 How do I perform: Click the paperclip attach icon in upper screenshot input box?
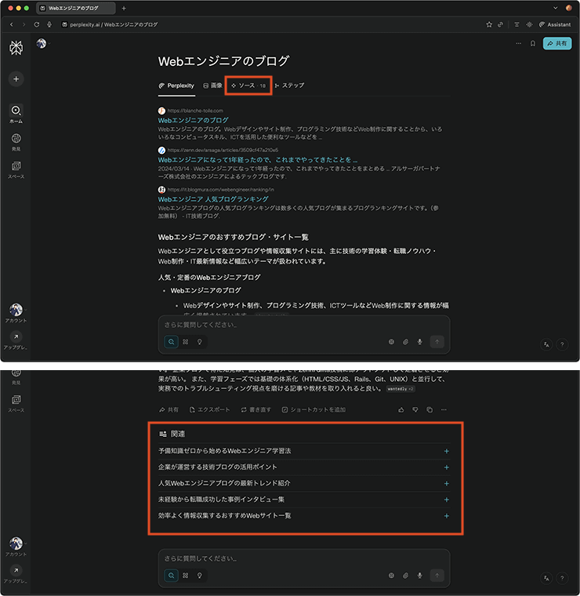point(405,342)
